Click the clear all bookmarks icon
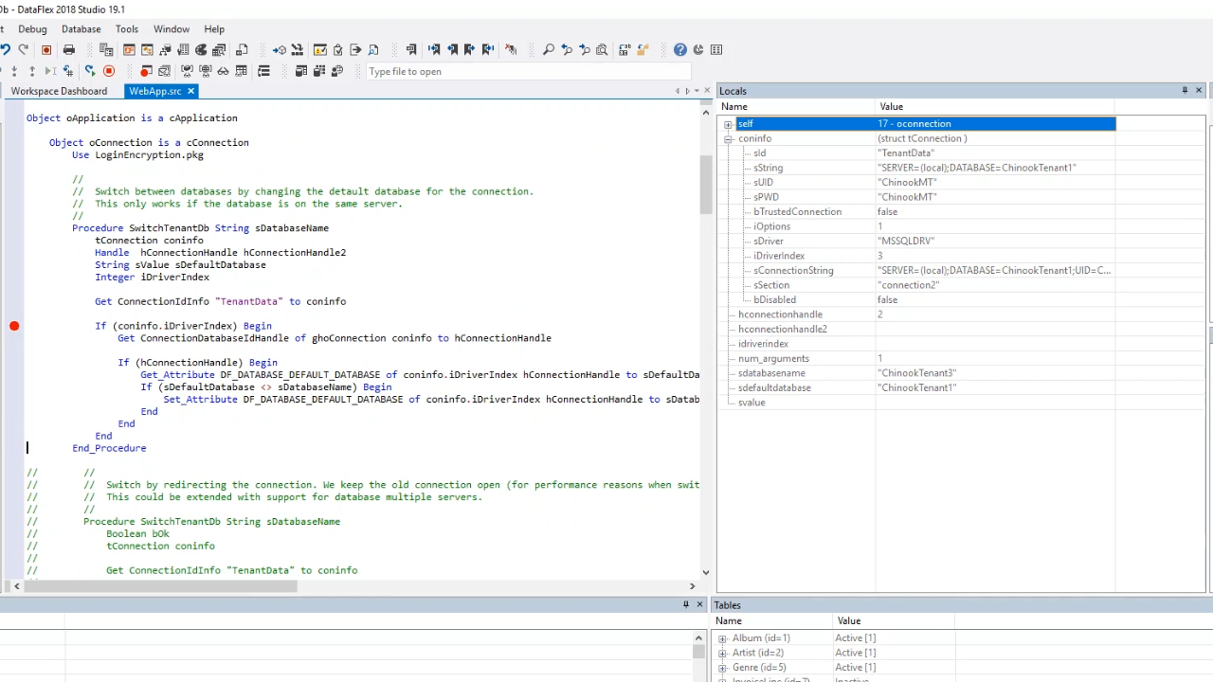Screen dimensions: 1213x682 pyautogui.click(x=511, y=50)
